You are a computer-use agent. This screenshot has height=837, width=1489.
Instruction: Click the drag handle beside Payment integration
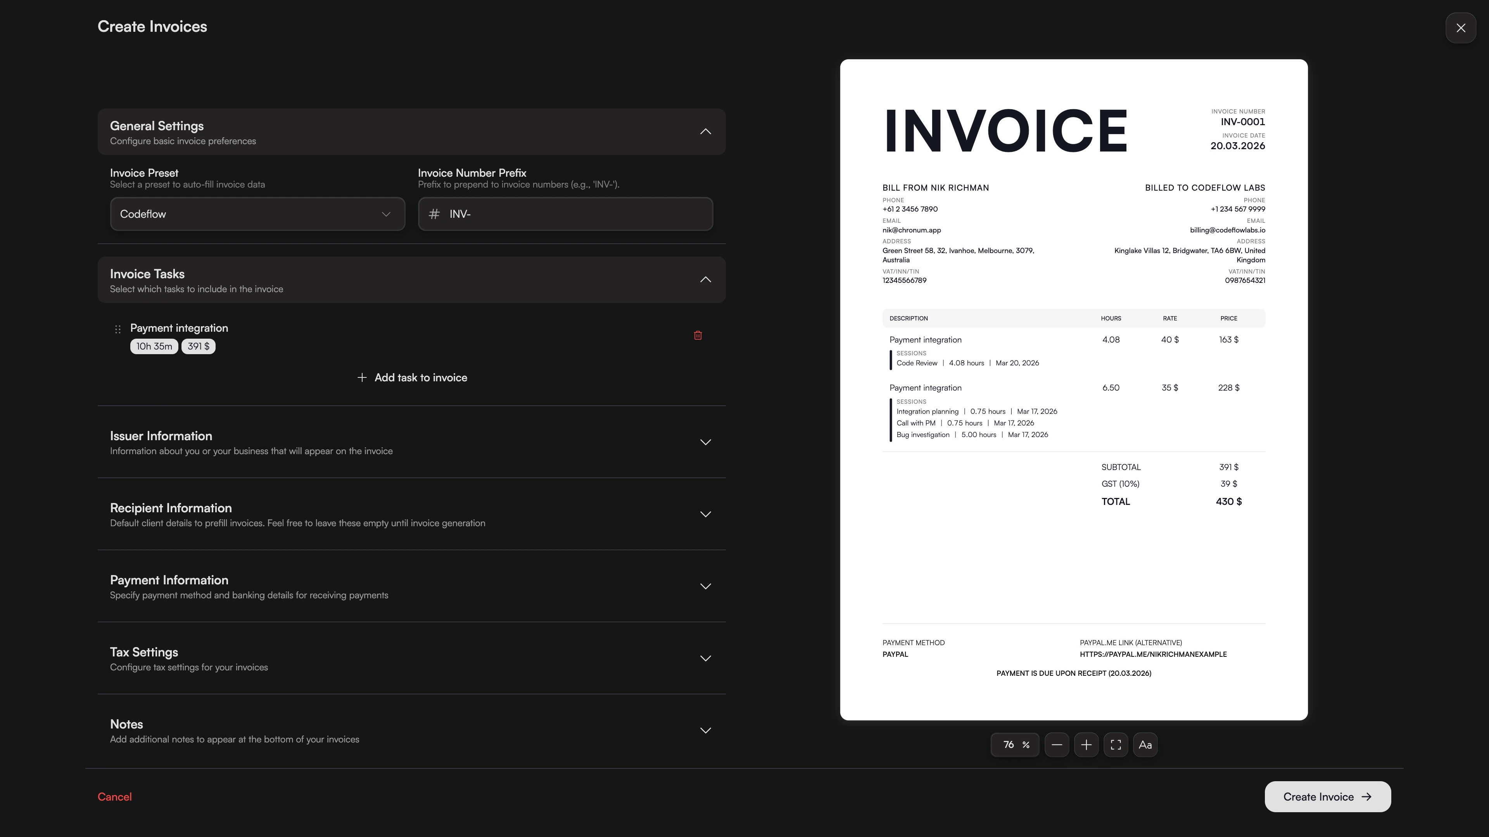point(117,329)
